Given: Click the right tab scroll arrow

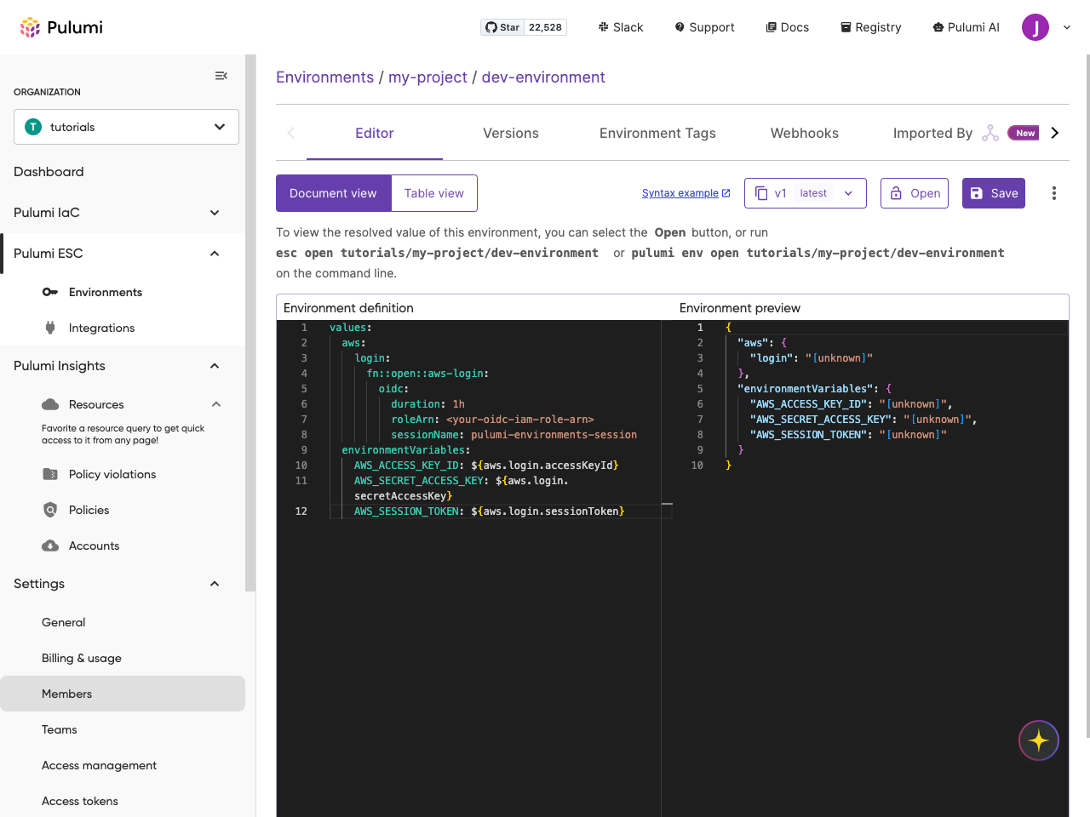Looking at the screenshot, I should tap(1055, 133).
